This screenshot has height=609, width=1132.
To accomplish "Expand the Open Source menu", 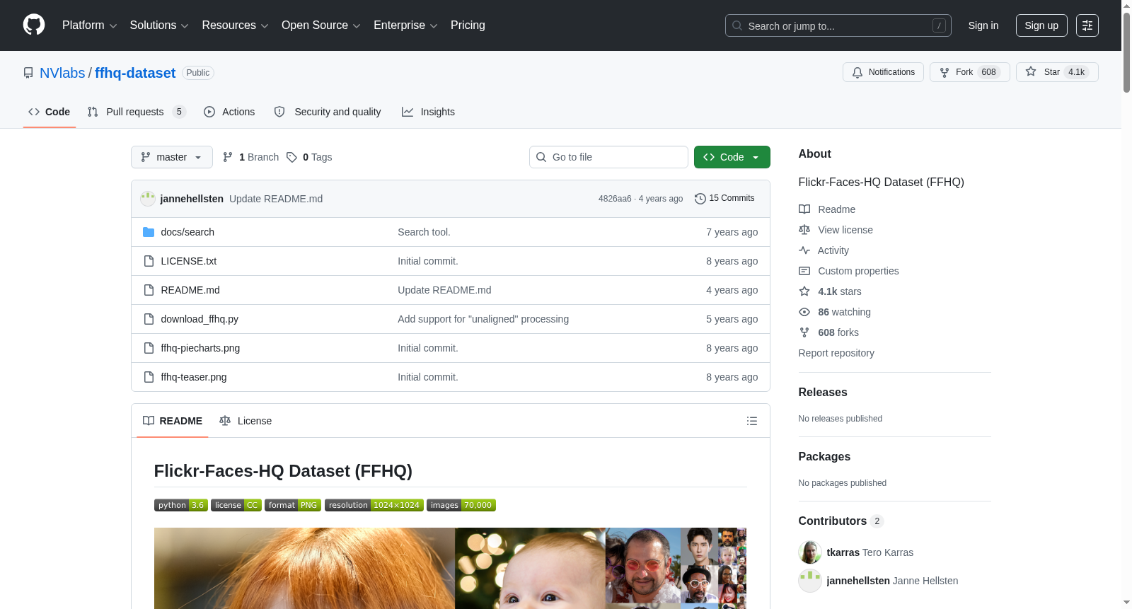I will (321, 25).
